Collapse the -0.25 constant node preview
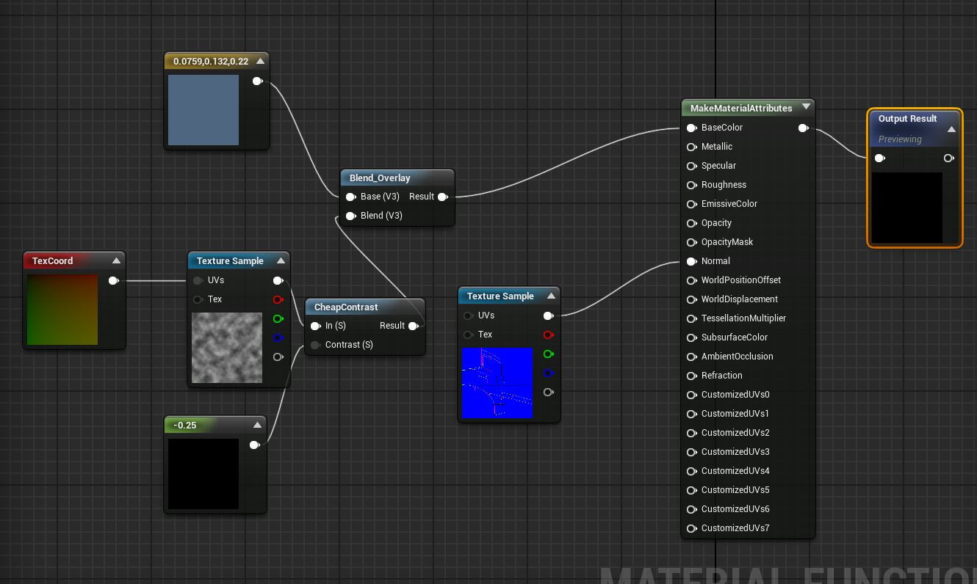The width and height of the screenshot is (977, 584). click(x=257, y=425)
